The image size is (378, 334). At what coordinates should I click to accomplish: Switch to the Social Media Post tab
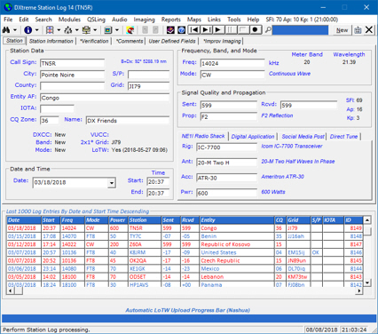(303, 137)
